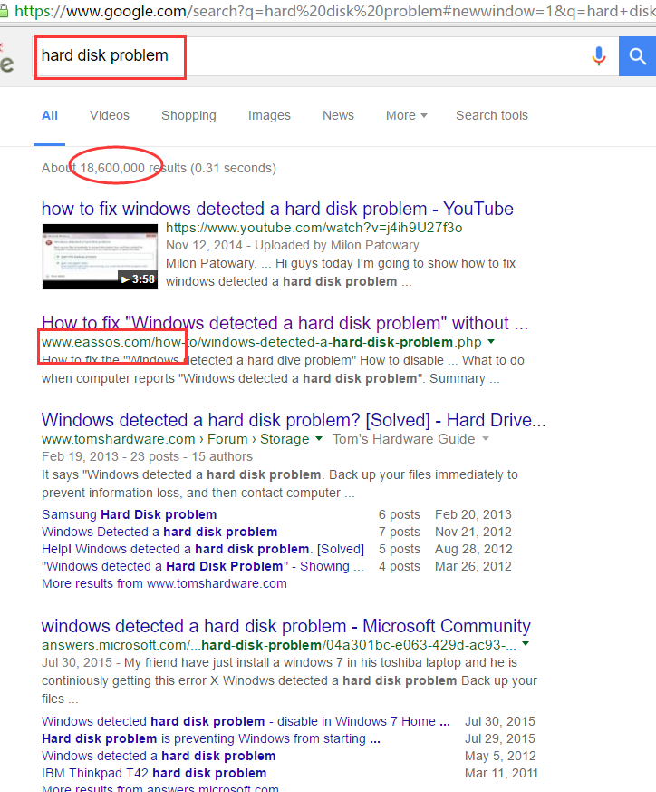Open the Tom's Hardware [Solved] result title
This screenshot has width=656, height=792.
(x=294, y=420)
